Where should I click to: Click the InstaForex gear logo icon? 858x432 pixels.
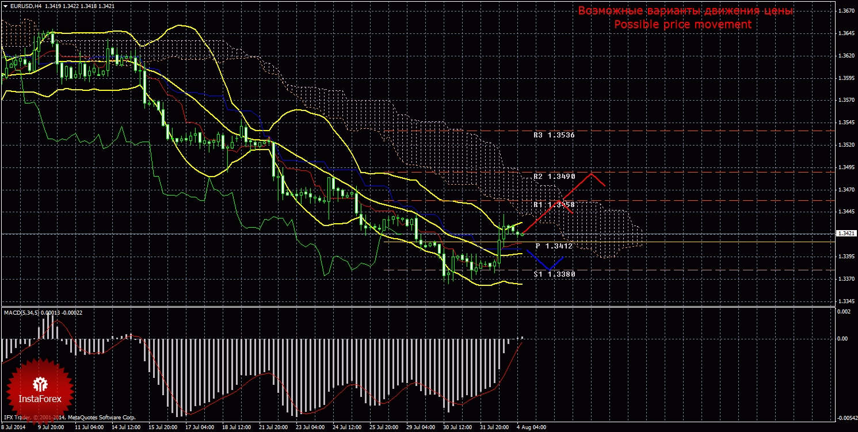[40, 384]
